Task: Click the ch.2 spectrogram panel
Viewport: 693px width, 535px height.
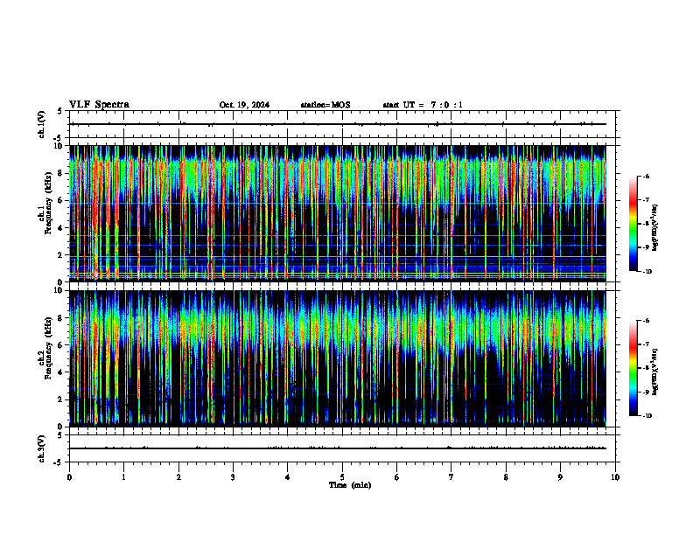Action: pos(338,358)
